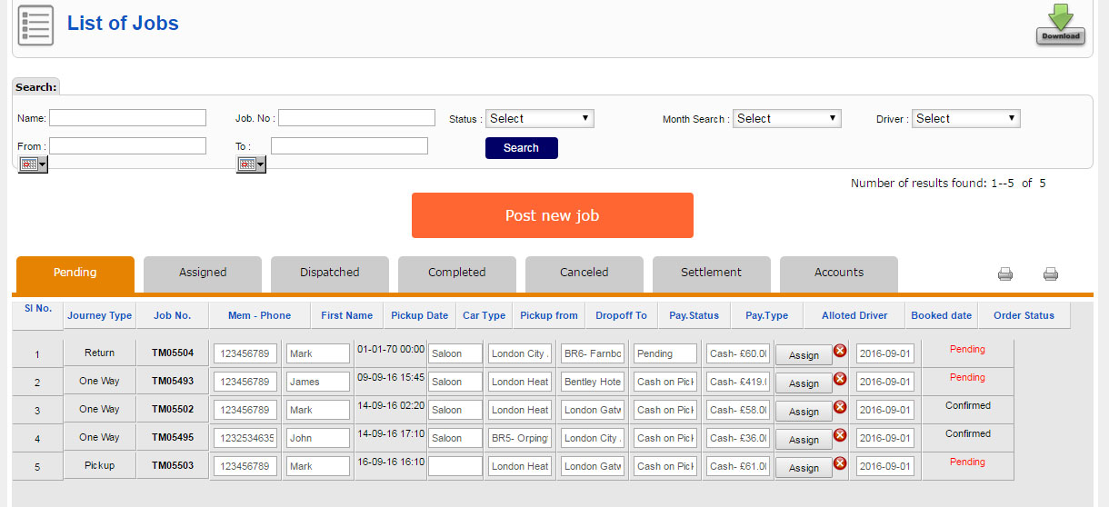1109x507 pixels.
Task: Click job number TM05503
Action: [x=173, y=466]
